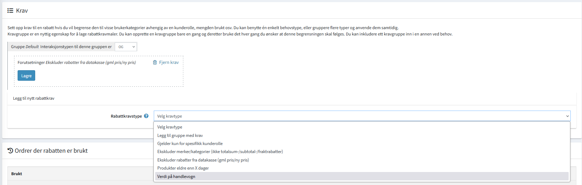This screenshot has height=185, width=582.
Task: Pick 'Gjelder kun for spesifikk kunderolle'
Action: pos(190,144)
